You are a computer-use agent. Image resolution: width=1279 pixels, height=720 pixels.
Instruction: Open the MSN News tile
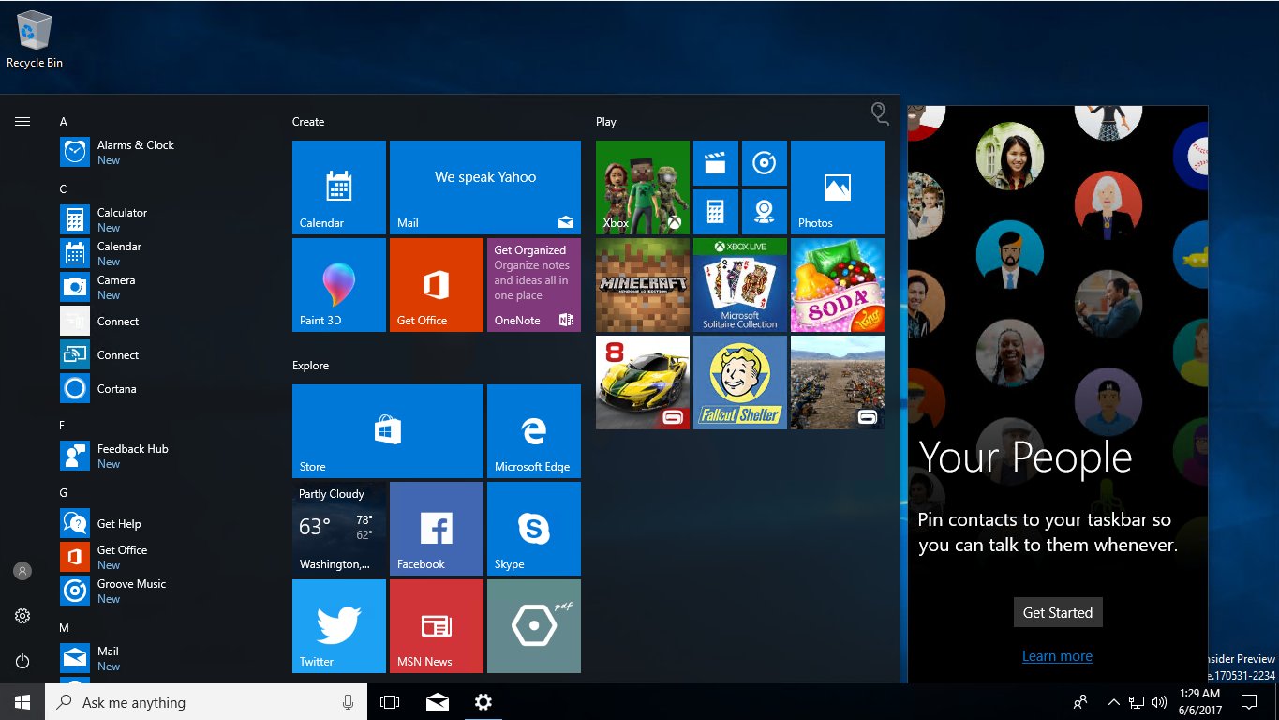pos(437,626)
